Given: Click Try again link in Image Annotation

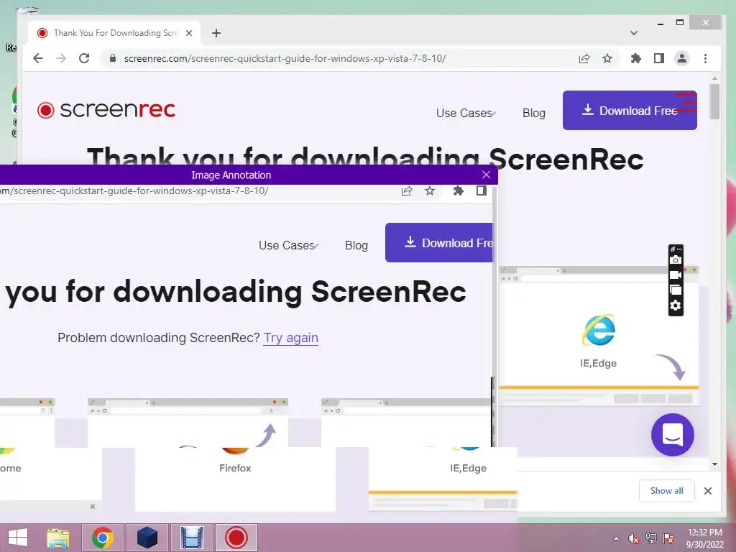Looking at the screenshot, I should (x=291, y=338).
